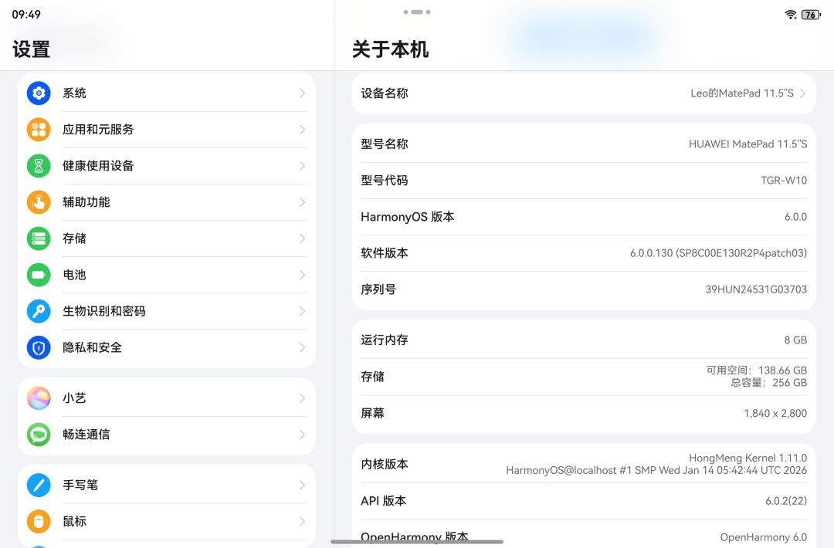Tap API 版本 value 6.0.2(22)
This screenshot has height=548, width=834.
click(786, 501)
